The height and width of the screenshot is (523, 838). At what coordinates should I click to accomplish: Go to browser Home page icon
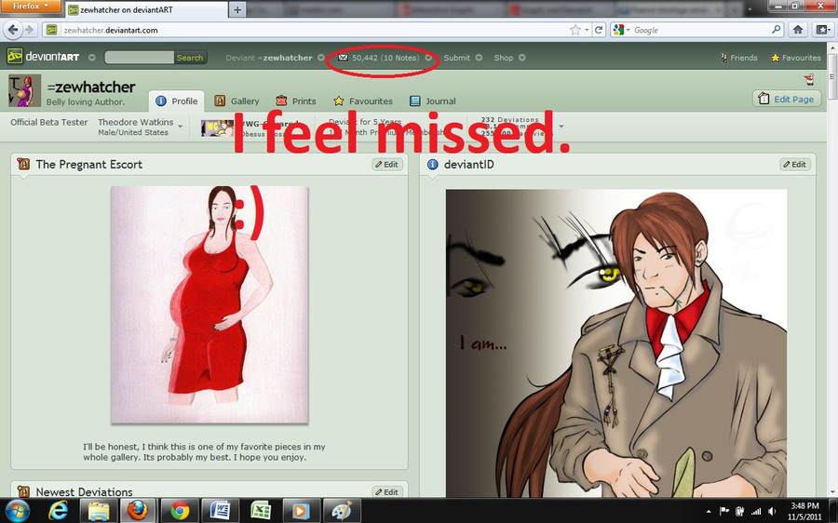798,30
